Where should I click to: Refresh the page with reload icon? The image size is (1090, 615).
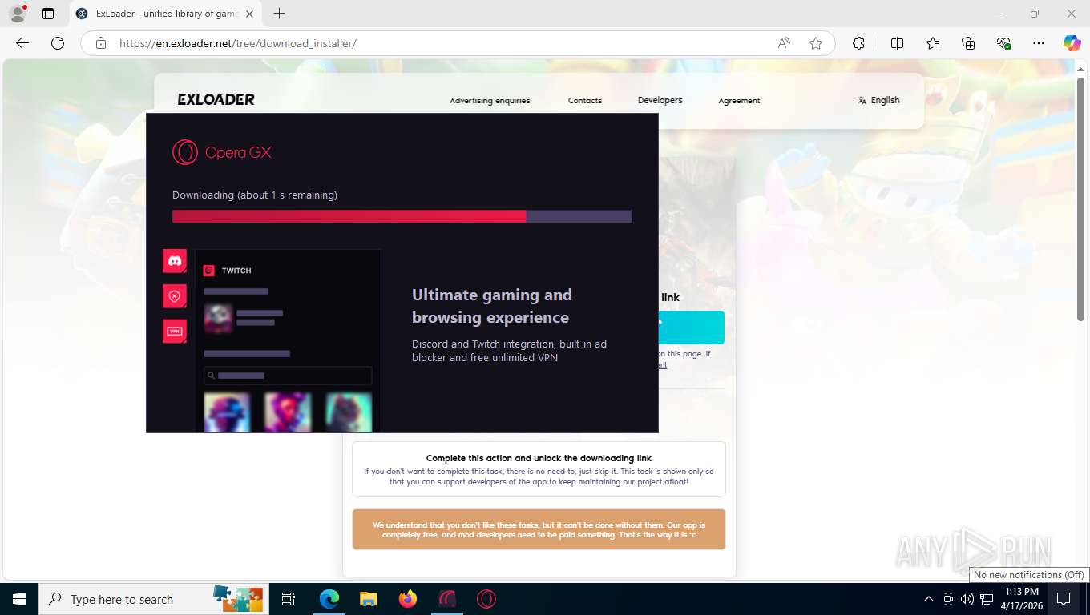[58, 43]
